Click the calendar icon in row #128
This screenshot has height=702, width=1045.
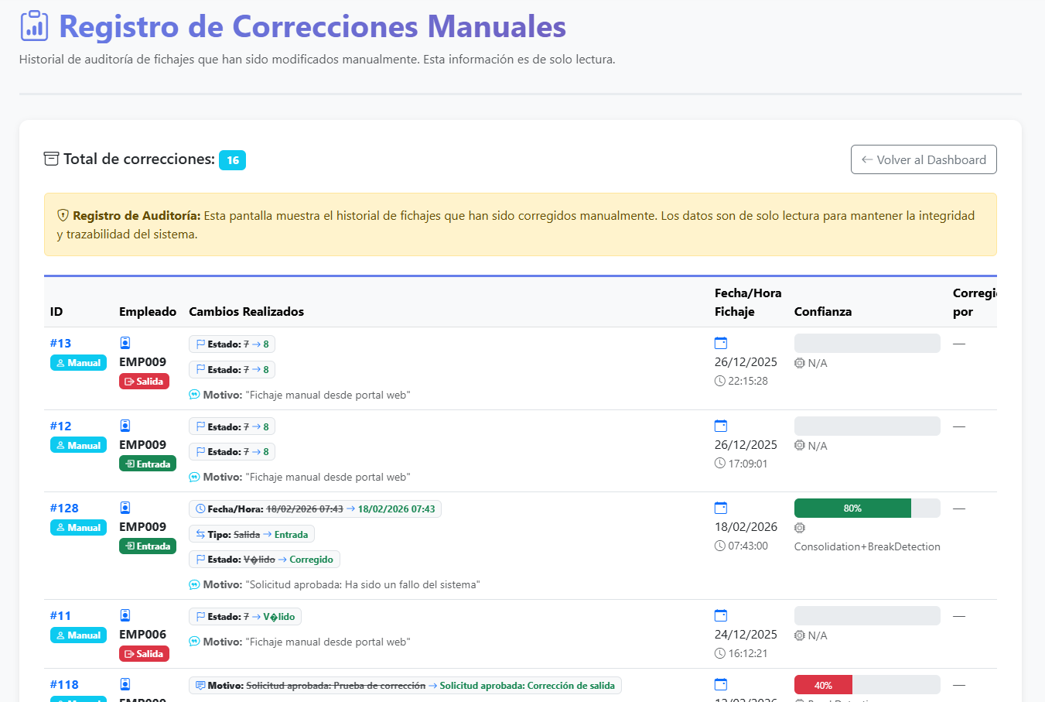[x=721, y=509]
